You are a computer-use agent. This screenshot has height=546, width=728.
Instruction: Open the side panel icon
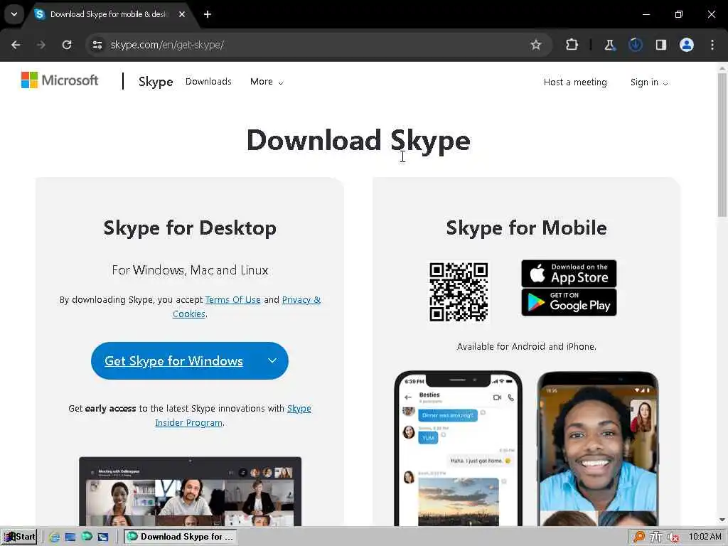[x=660, y=45]
